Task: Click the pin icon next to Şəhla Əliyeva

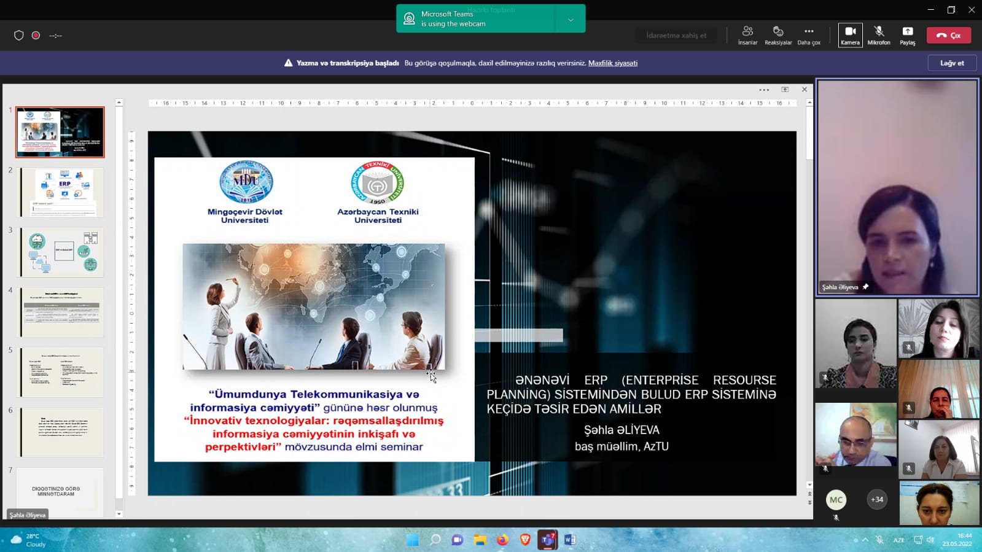Action: [x=865, y=287]
